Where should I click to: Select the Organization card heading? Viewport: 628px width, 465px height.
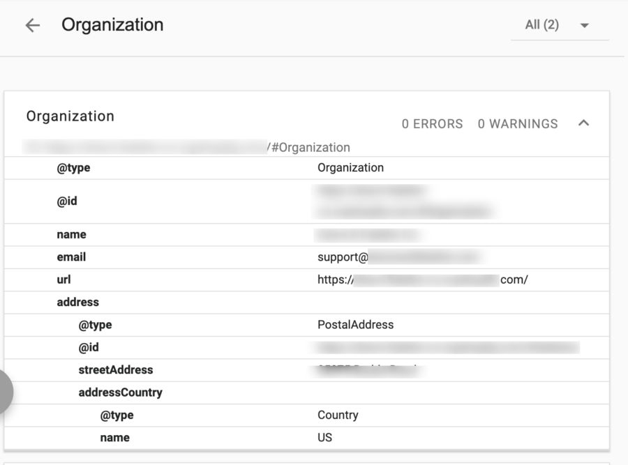click(x=70, y=116)
